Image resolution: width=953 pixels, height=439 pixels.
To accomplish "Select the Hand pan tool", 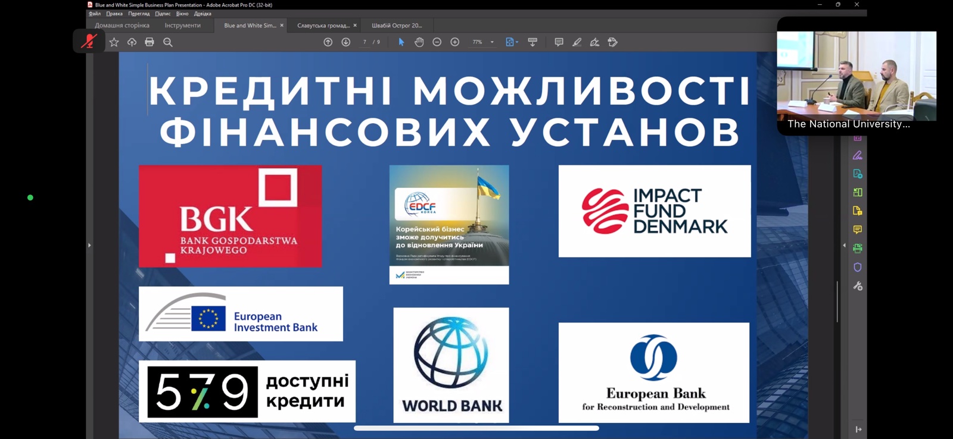I will click(419, 42).
